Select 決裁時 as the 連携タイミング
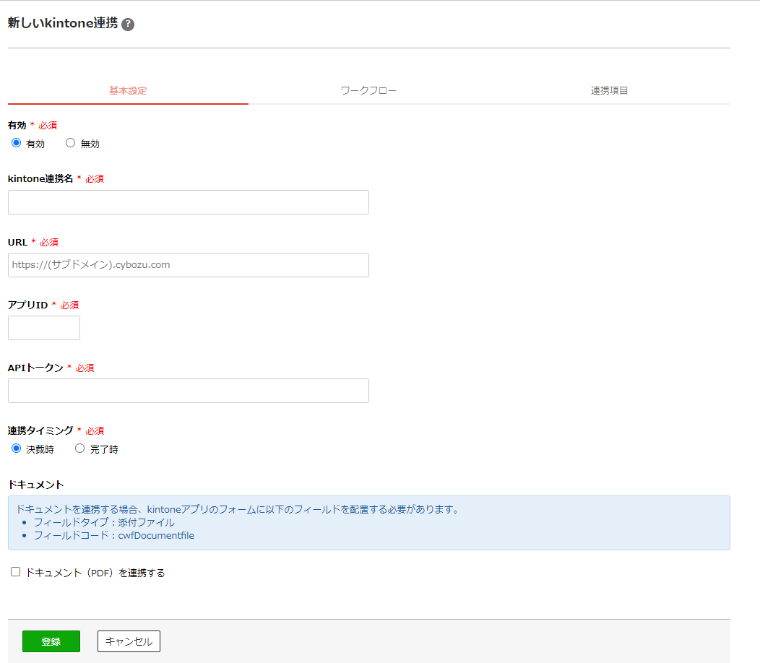Viewport: 760px width, 663px height. pos(17,448)
